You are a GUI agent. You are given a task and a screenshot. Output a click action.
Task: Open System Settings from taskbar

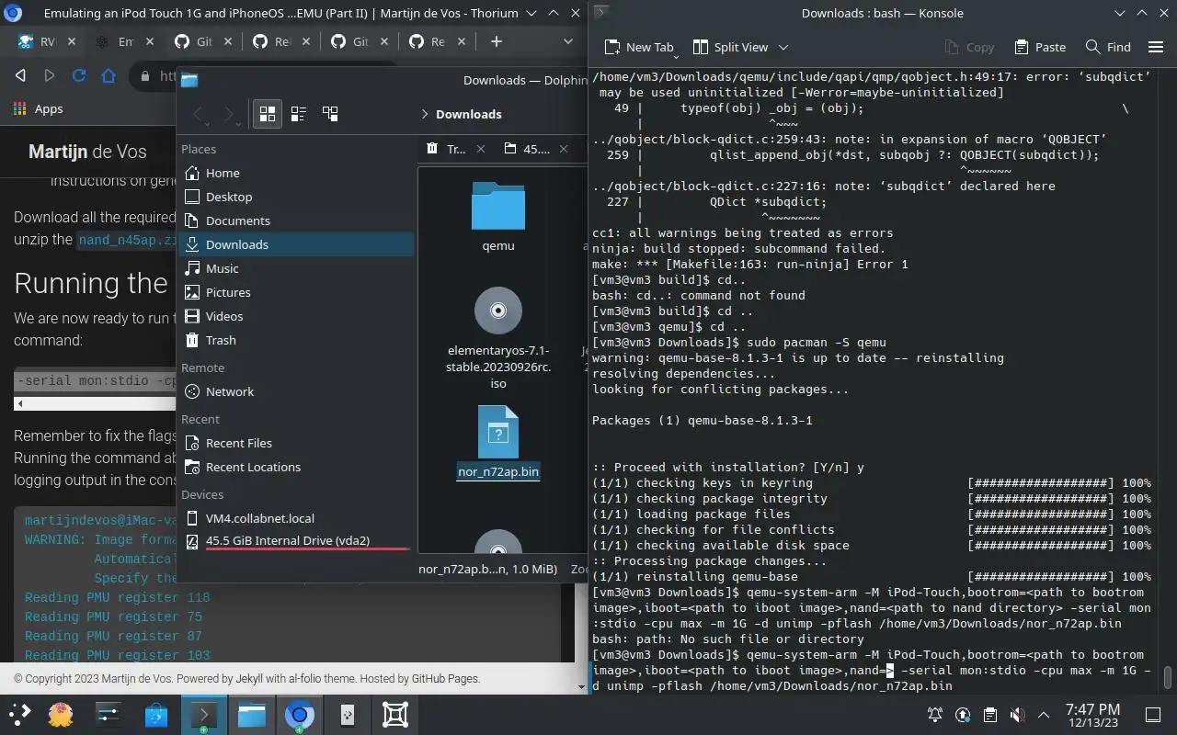point(109,715)
